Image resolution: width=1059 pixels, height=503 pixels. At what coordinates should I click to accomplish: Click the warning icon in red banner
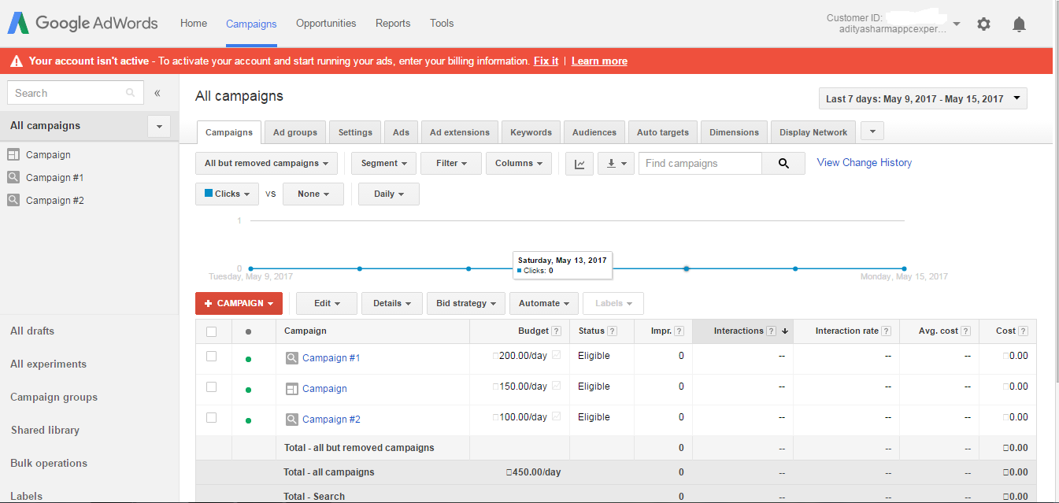(17, 61)
